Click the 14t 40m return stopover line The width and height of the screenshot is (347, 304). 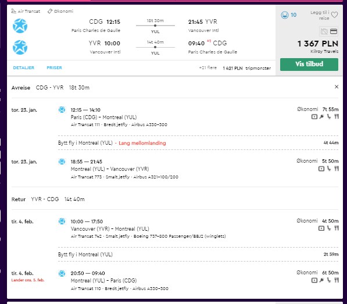155,47
